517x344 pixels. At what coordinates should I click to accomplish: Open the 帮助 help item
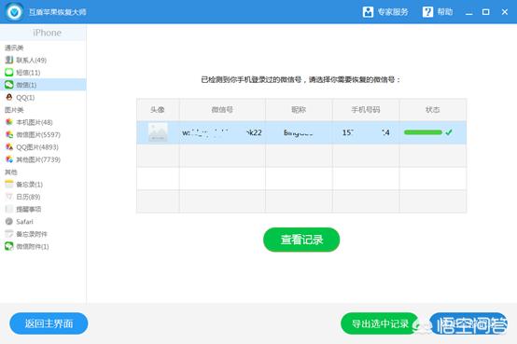point(437,12)
